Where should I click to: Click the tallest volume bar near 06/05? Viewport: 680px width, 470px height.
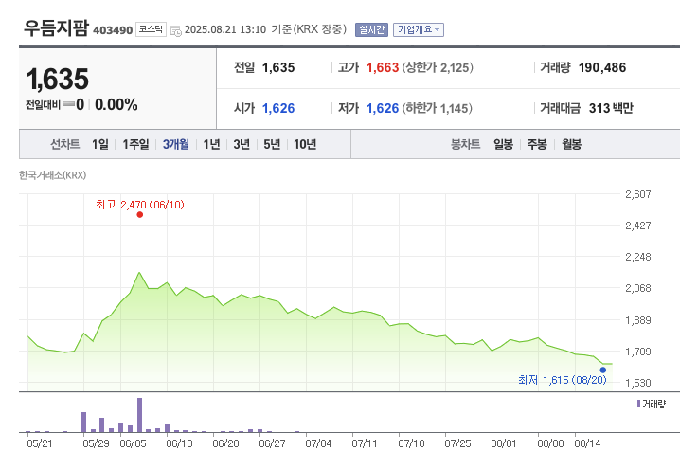pyautogui.click(x=139, y=415)
